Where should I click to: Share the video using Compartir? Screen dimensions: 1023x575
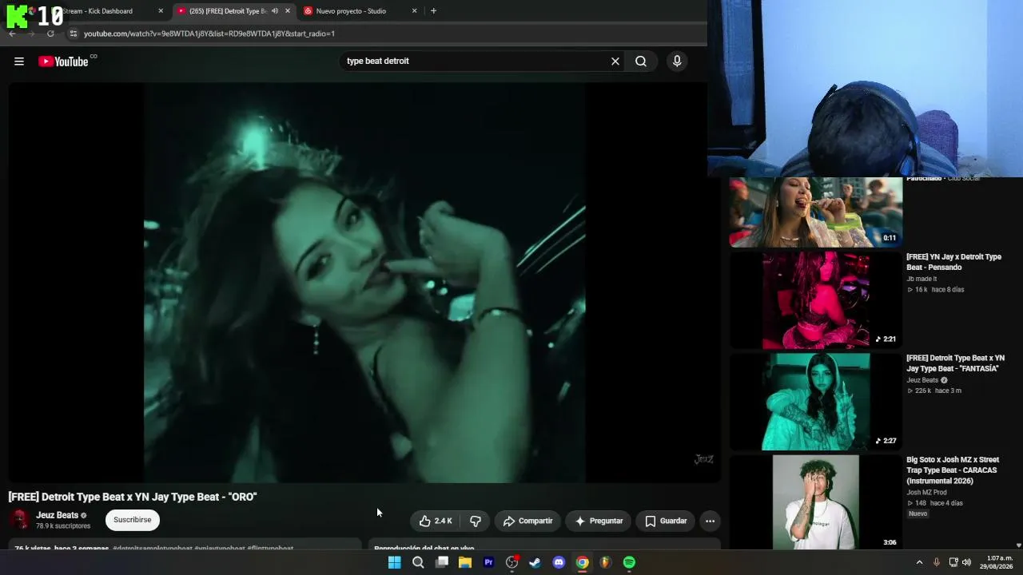pos(527,521)
